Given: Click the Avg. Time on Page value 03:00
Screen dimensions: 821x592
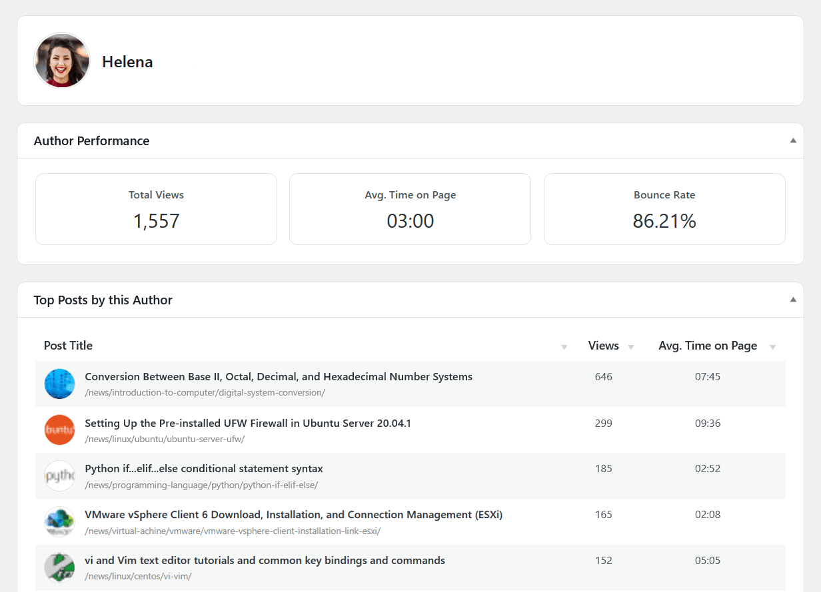Looking at the screenshot, I should (410, 220).
